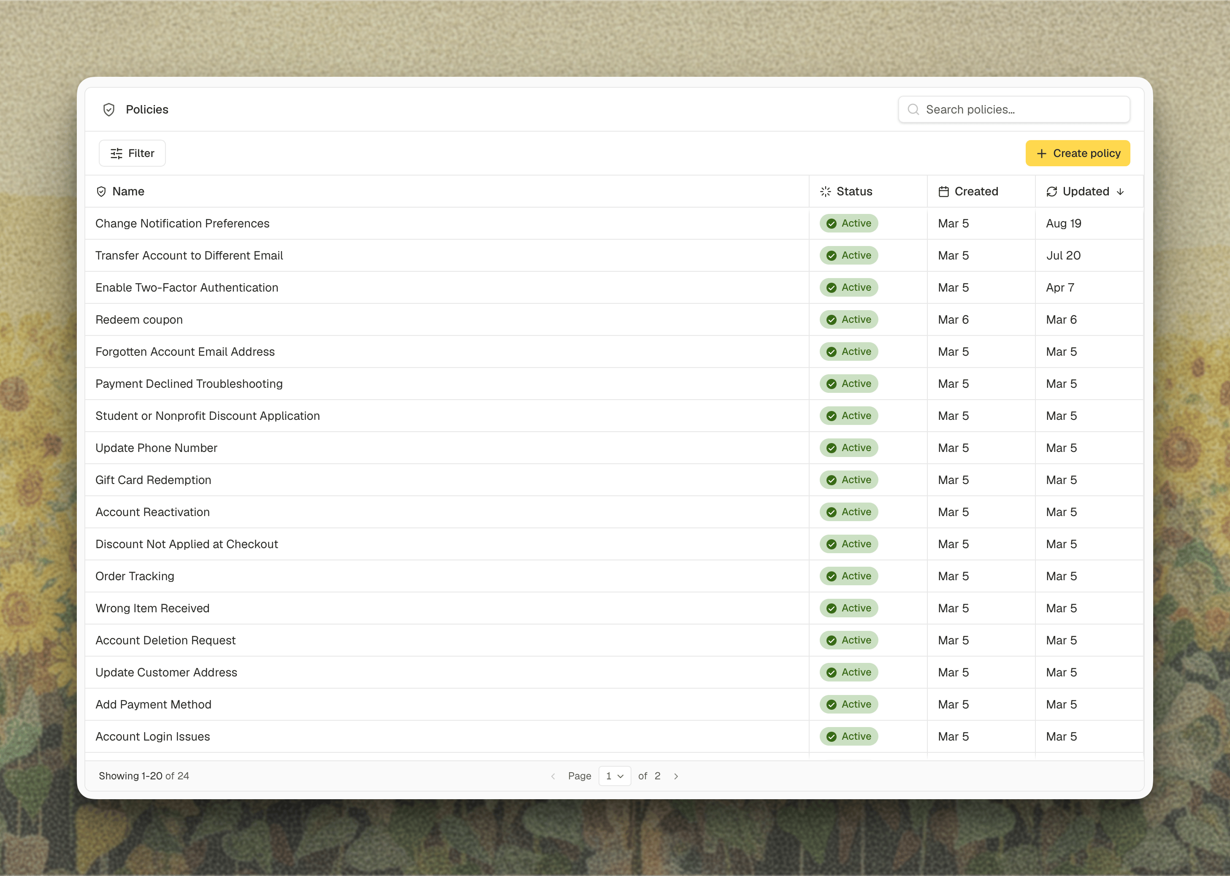Screen dimensions: 1230x876
Task: Click the calendar icon beside Created
Action: point(943,192)
